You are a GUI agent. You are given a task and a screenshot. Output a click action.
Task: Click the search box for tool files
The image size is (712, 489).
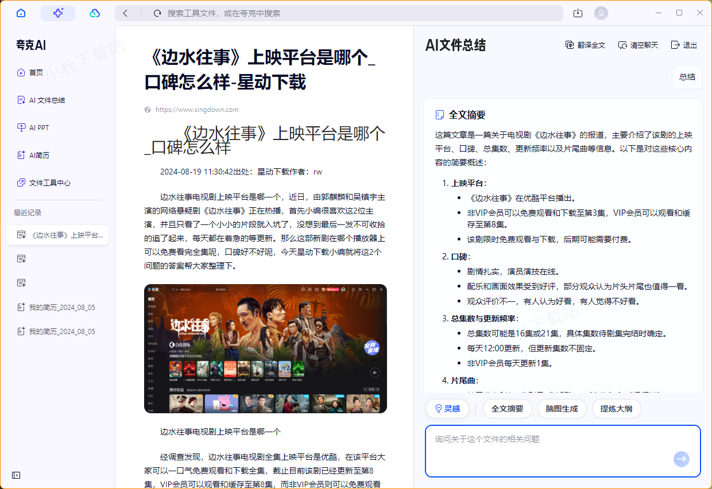tap(339, 13)
